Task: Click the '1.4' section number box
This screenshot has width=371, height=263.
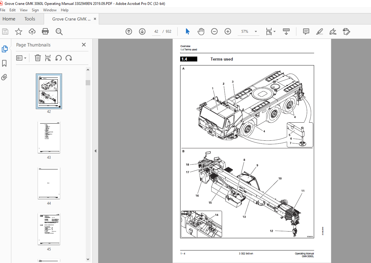Action: click(x=189, y=59)
